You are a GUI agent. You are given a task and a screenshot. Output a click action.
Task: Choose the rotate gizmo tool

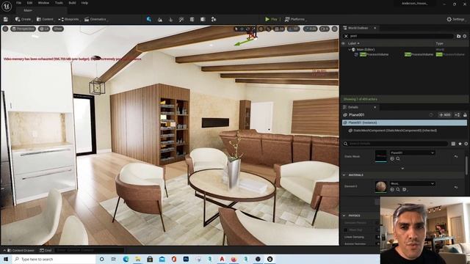point(247,29)
